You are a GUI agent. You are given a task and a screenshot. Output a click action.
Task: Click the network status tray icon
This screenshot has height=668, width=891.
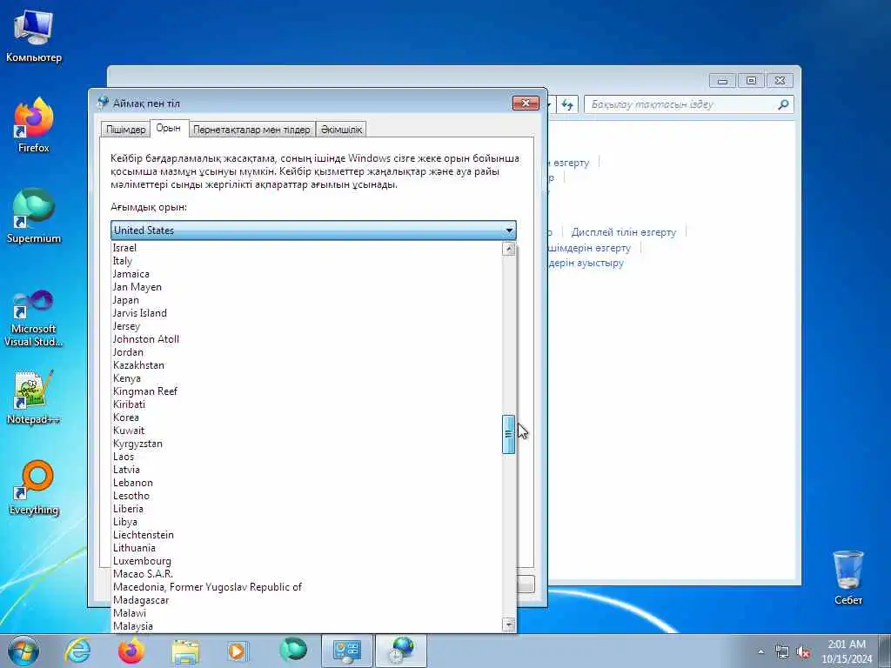[782, 652]
